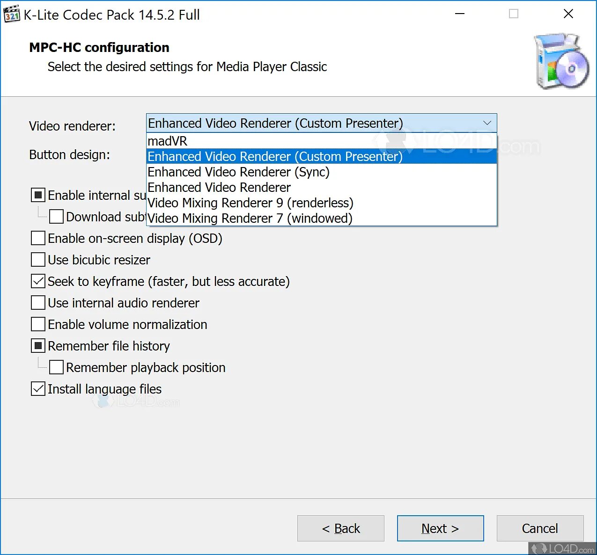
Task: Toggle Enable internal subtitles checkbox
Action: [x=38, y=195]
